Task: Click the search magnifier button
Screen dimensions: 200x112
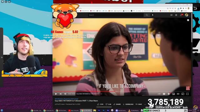Action: (147, 15)
